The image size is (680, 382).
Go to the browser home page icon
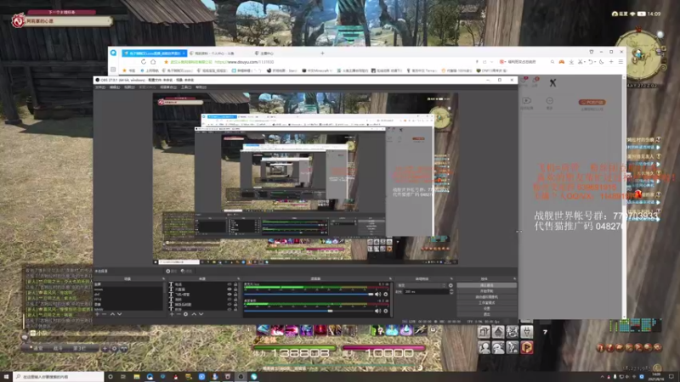click(x=153, y=62)
